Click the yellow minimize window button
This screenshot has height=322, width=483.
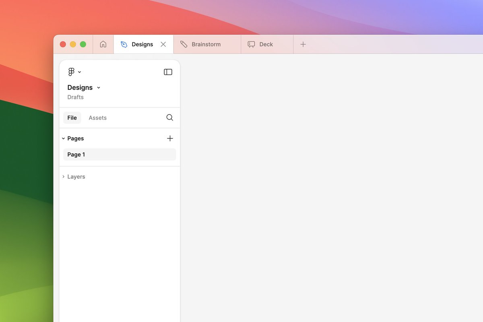[x=73, y=44]
